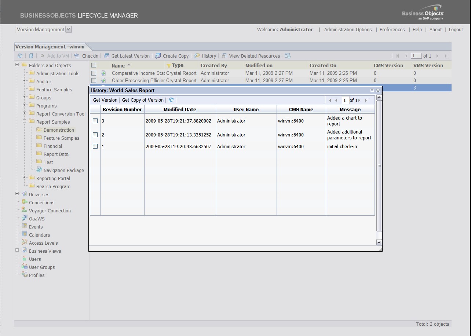Select the Comparative Income Stat row checkbox
This screenshot has width=471, height=336.
click(x=94, y=73)
